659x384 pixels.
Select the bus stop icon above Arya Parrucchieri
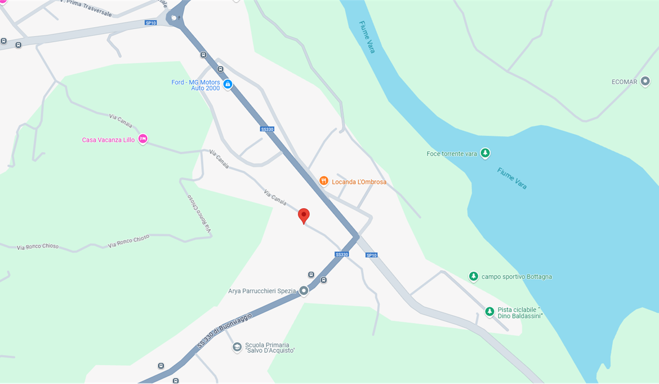coord(311,275)
